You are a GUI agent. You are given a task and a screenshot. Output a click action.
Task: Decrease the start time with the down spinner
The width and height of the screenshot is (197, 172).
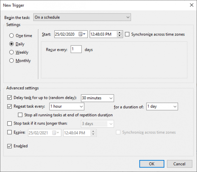click(120, 36)
